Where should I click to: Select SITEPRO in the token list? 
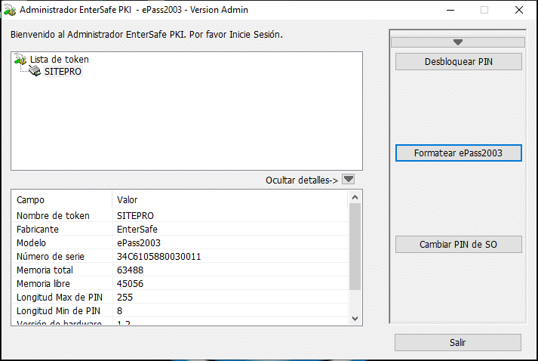coord(63,72)
